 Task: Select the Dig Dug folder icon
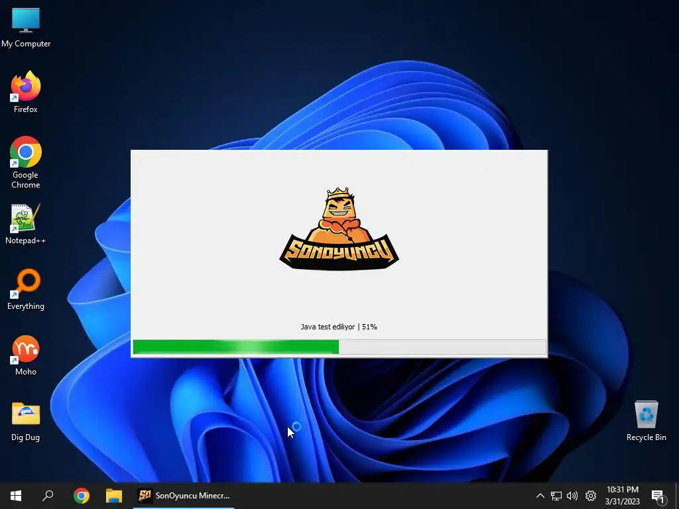point(26,421)
